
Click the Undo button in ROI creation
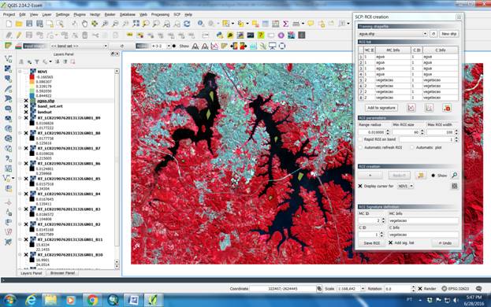445,243
